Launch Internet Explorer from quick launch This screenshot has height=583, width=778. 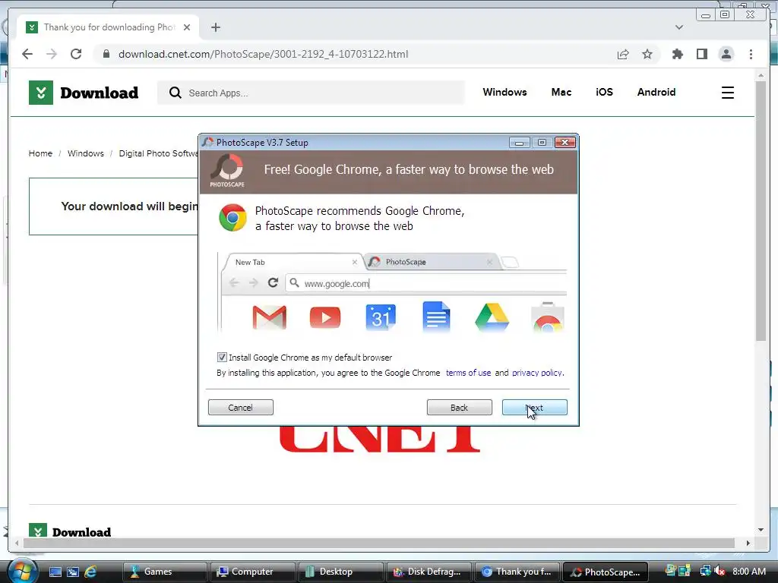[90, 572]
